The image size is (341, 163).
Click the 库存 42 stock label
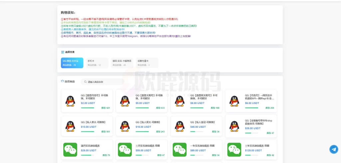tap(270, 155)
